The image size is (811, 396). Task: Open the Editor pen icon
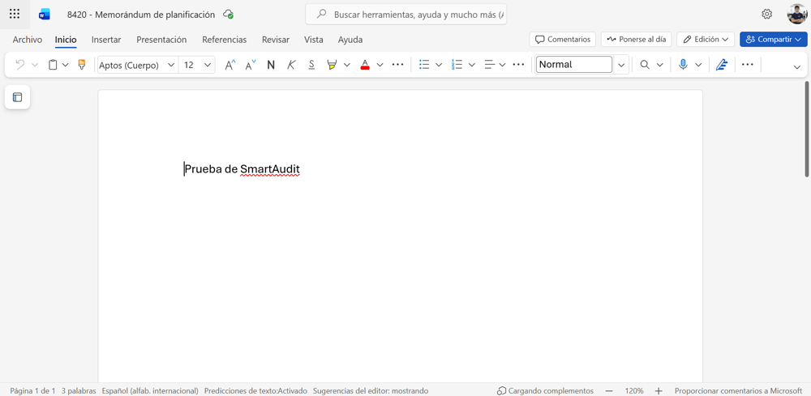point(722,65)
